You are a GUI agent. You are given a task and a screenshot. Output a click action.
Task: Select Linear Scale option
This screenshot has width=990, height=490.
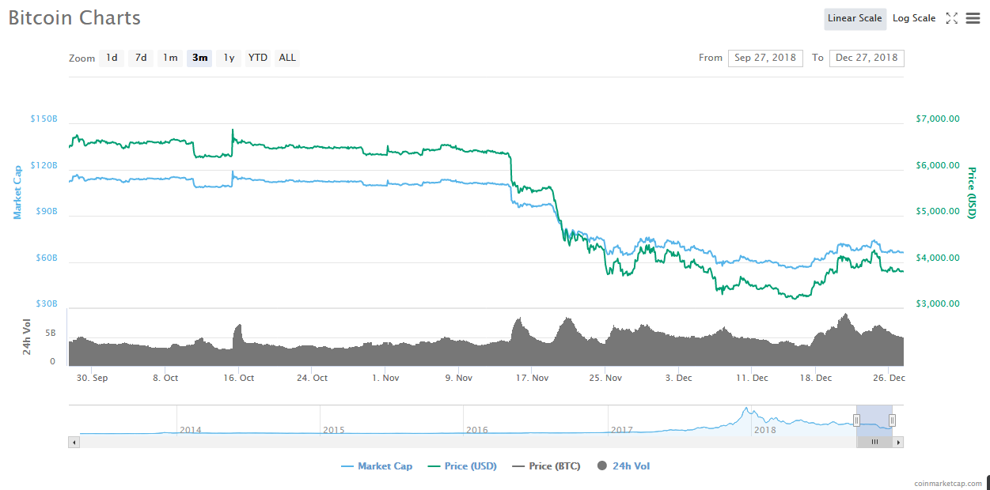(x=855, y=18)
